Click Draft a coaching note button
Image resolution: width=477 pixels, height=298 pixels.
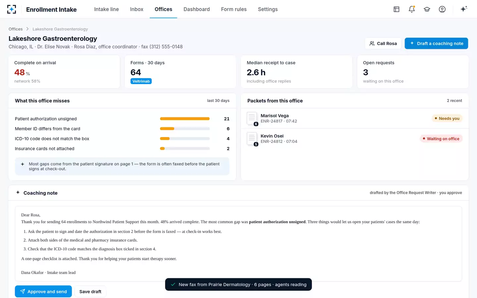click(x=436, y=43)
